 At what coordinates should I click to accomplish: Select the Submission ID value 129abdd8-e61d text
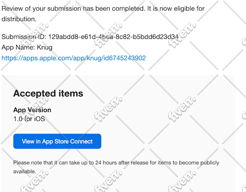click(113, 37)
